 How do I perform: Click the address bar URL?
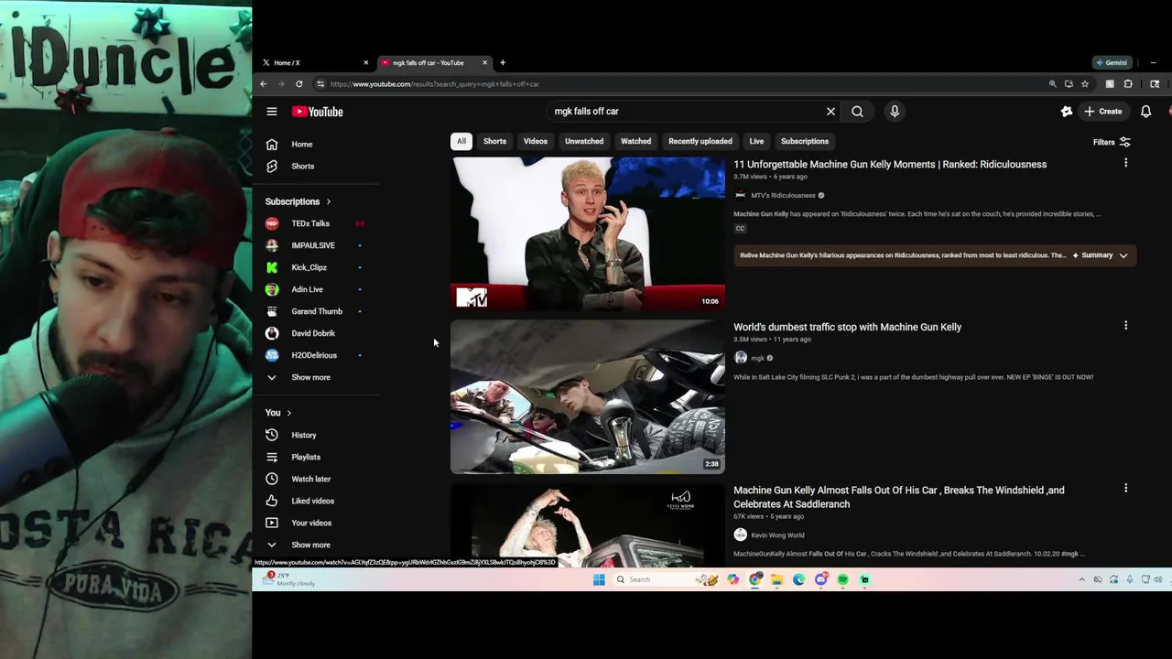click(434, 84)
